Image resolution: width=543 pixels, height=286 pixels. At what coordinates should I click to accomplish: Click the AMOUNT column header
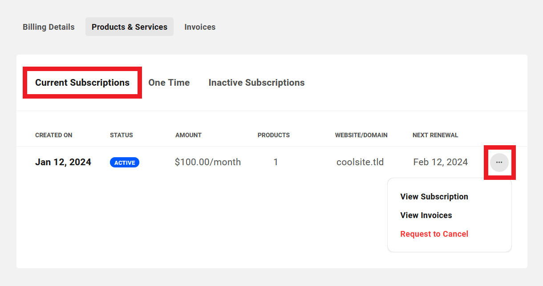[188, 135]
